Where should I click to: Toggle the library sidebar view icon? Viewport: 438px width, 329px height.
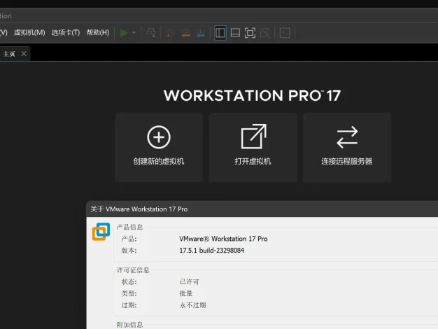[220, 33]
